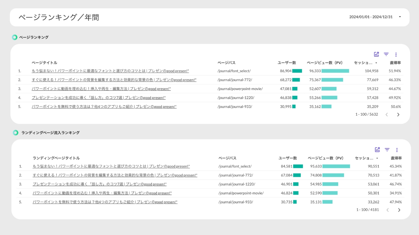Screen dimensions: 419x235
Task: Open the journal-933 free PowerPoint link in landing table
Action: 105,202
